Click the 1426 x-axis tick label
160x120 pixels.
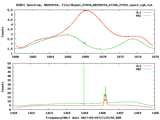click(x=155, y=113)
